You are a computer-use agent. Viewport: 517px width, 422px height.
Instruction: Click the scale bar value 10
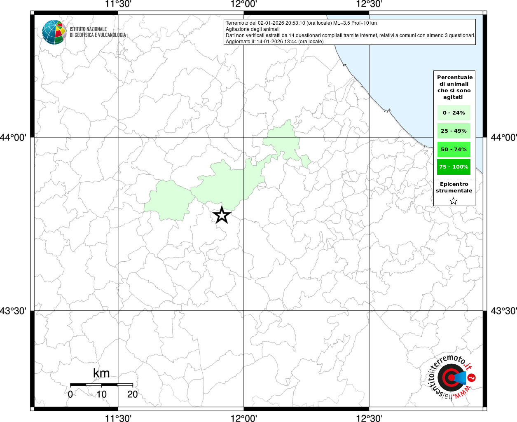pos(101,394)
